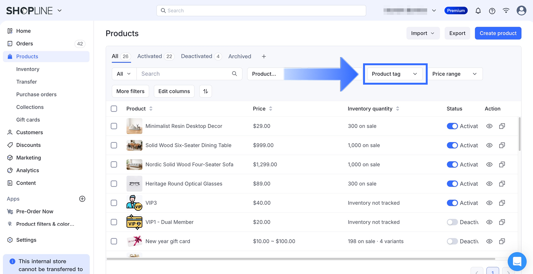Open the user account avatar icon
The width and height of the screenshot is (533, 274).
point(521,11)
